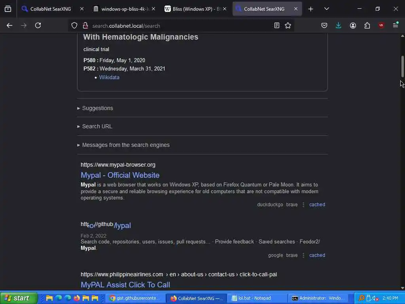Bookmark this page with star
The height and width of the screenshot is (304, 405).
[288, 25]
